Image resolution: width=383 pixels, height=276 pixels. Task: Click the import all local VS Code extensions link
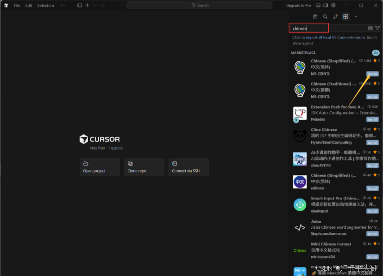[329, 38]
